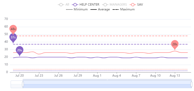Hide the SAV series via its label
Viewport: 194px width, 91px height.
pos(140,5)
